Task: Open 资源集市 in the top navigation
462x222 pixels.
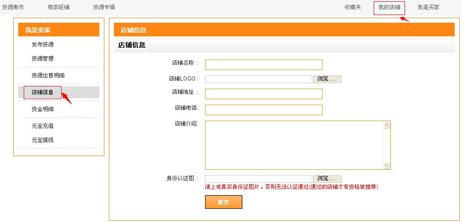Action: 13,7
